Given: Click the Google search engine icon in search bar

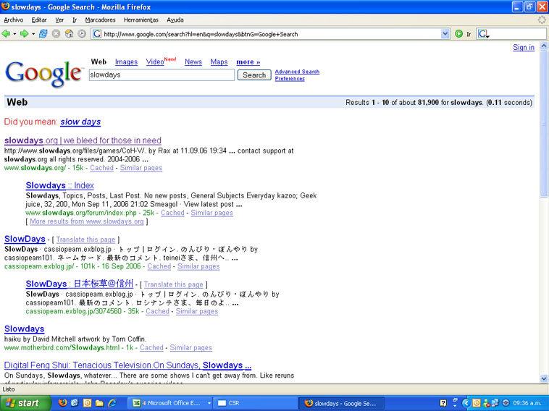Looking at the screenshot, I should click(x=483, y=34).
